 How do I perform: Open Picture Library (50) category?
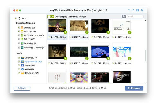coord(33,61)
